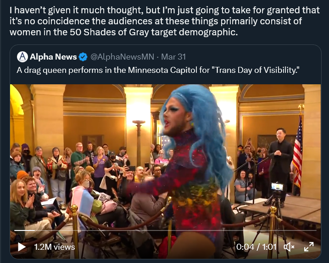329x263 pixels.
Task: Click the blue verified badge
Action: (x=83, y=57)
